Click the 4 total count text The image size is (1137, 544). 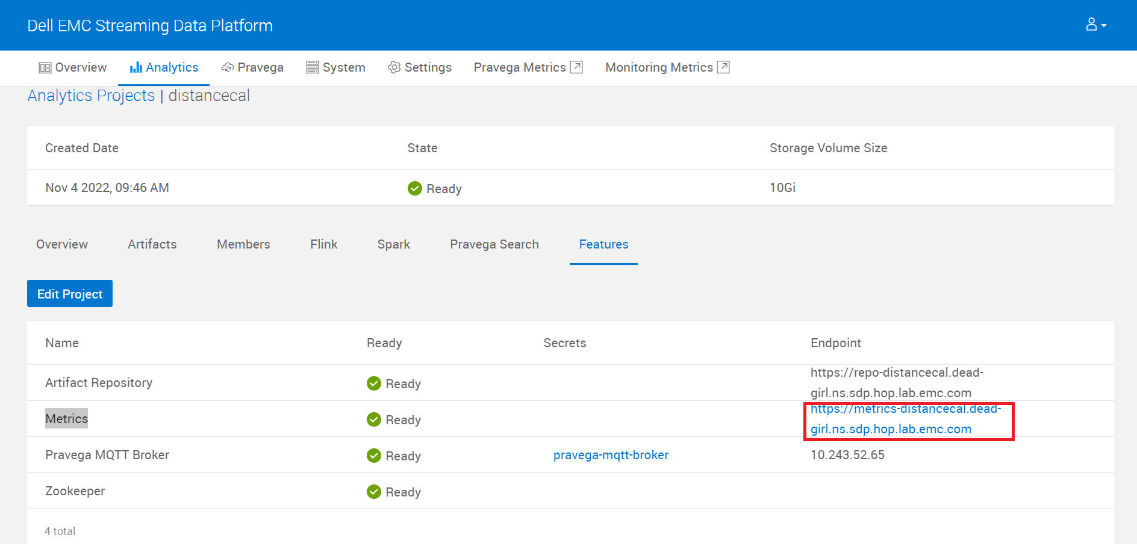(x=60, y=531)
